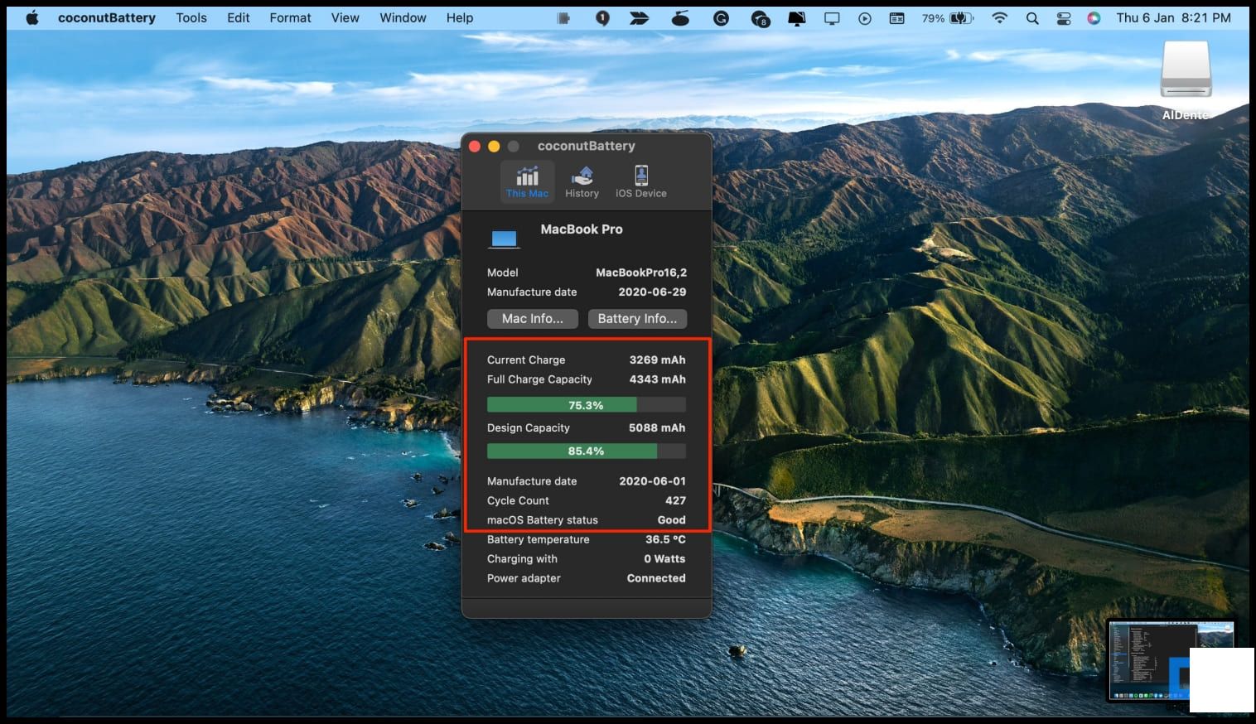Click the triple arrow menu bar icon
The height and width of the screenshot is (724, 1256).
click(x=639, y=17)
